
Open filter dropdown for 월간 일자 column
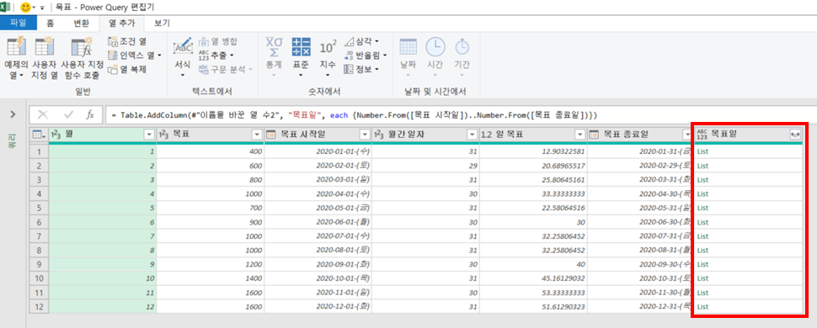pos(472,135)
